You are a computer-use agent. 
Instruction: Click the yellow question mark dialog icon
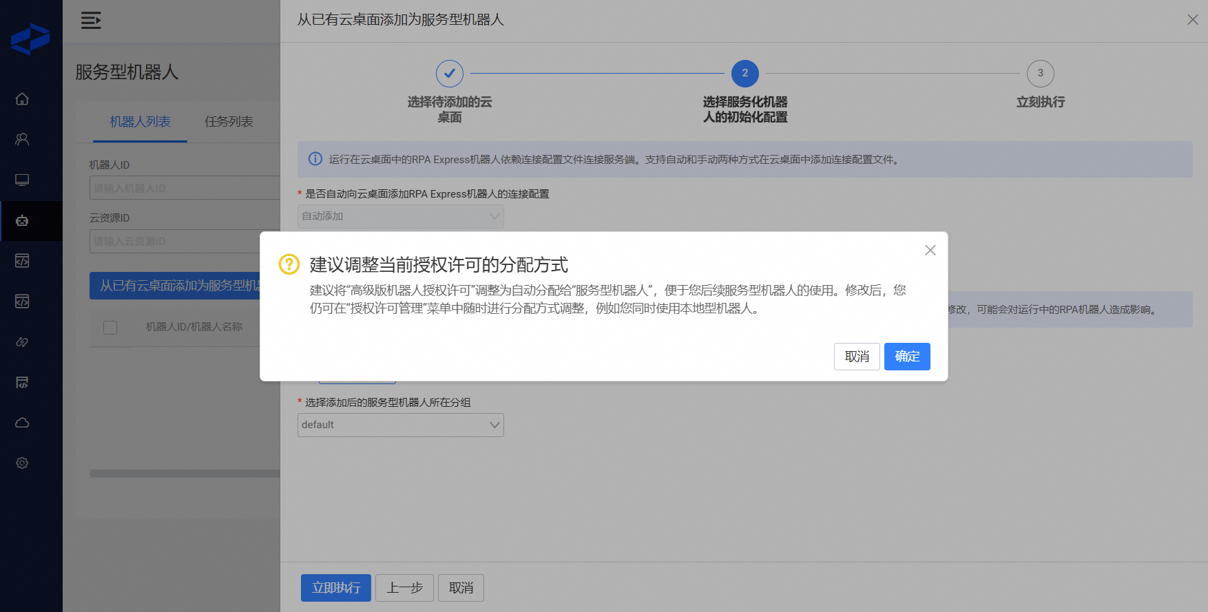[289, 264]
